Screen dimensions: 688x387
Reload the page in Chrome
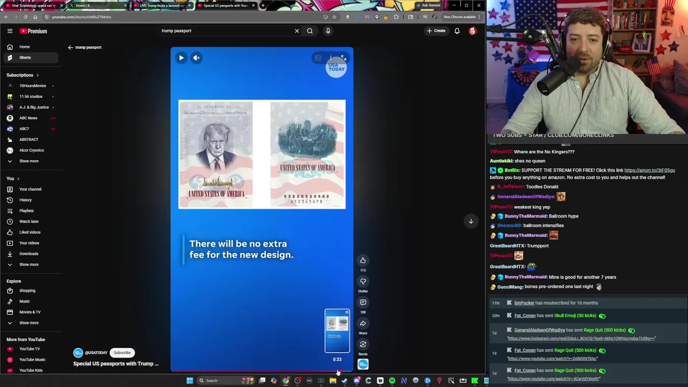[x=25, y=17]
